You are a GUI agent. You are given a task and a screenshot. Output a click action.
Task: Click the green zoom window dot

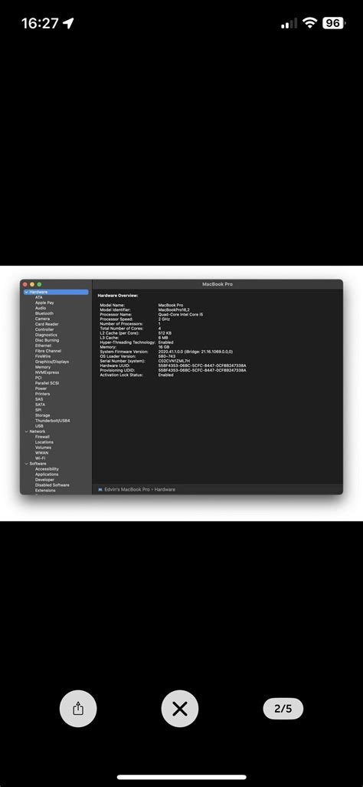coord(40,284)
